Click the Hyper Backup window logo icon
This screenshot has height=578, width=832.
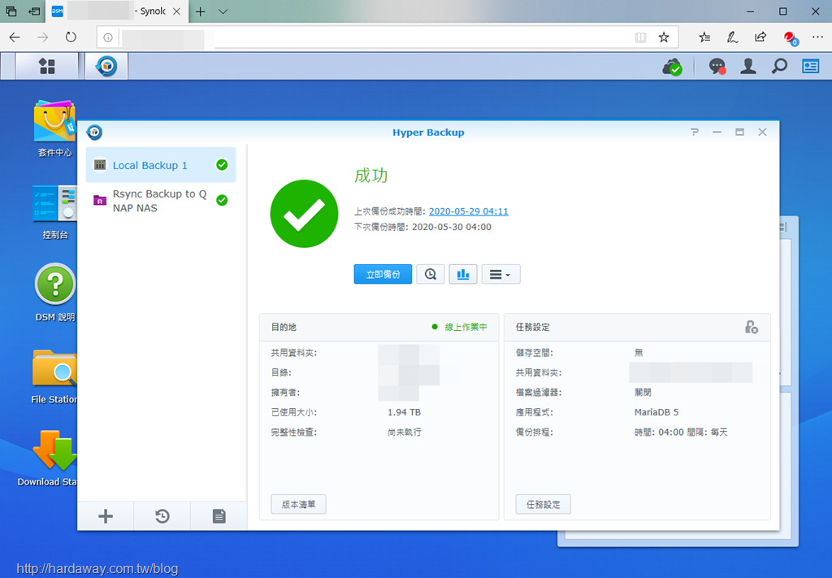[94, 133]
